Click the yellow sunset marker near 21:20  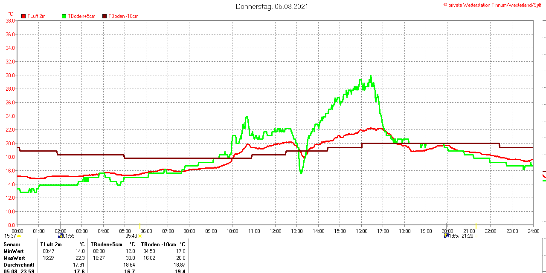[x=476, y=225]
